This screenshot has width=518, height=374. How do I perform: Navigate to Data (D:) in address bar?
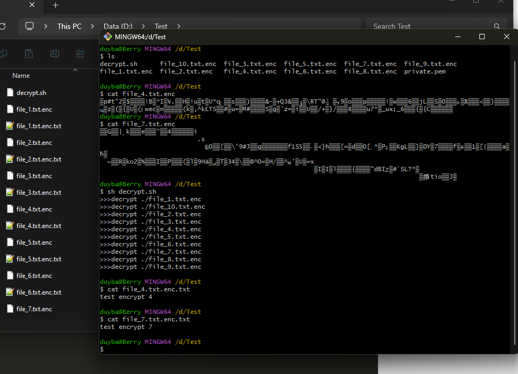coord(118,26)
